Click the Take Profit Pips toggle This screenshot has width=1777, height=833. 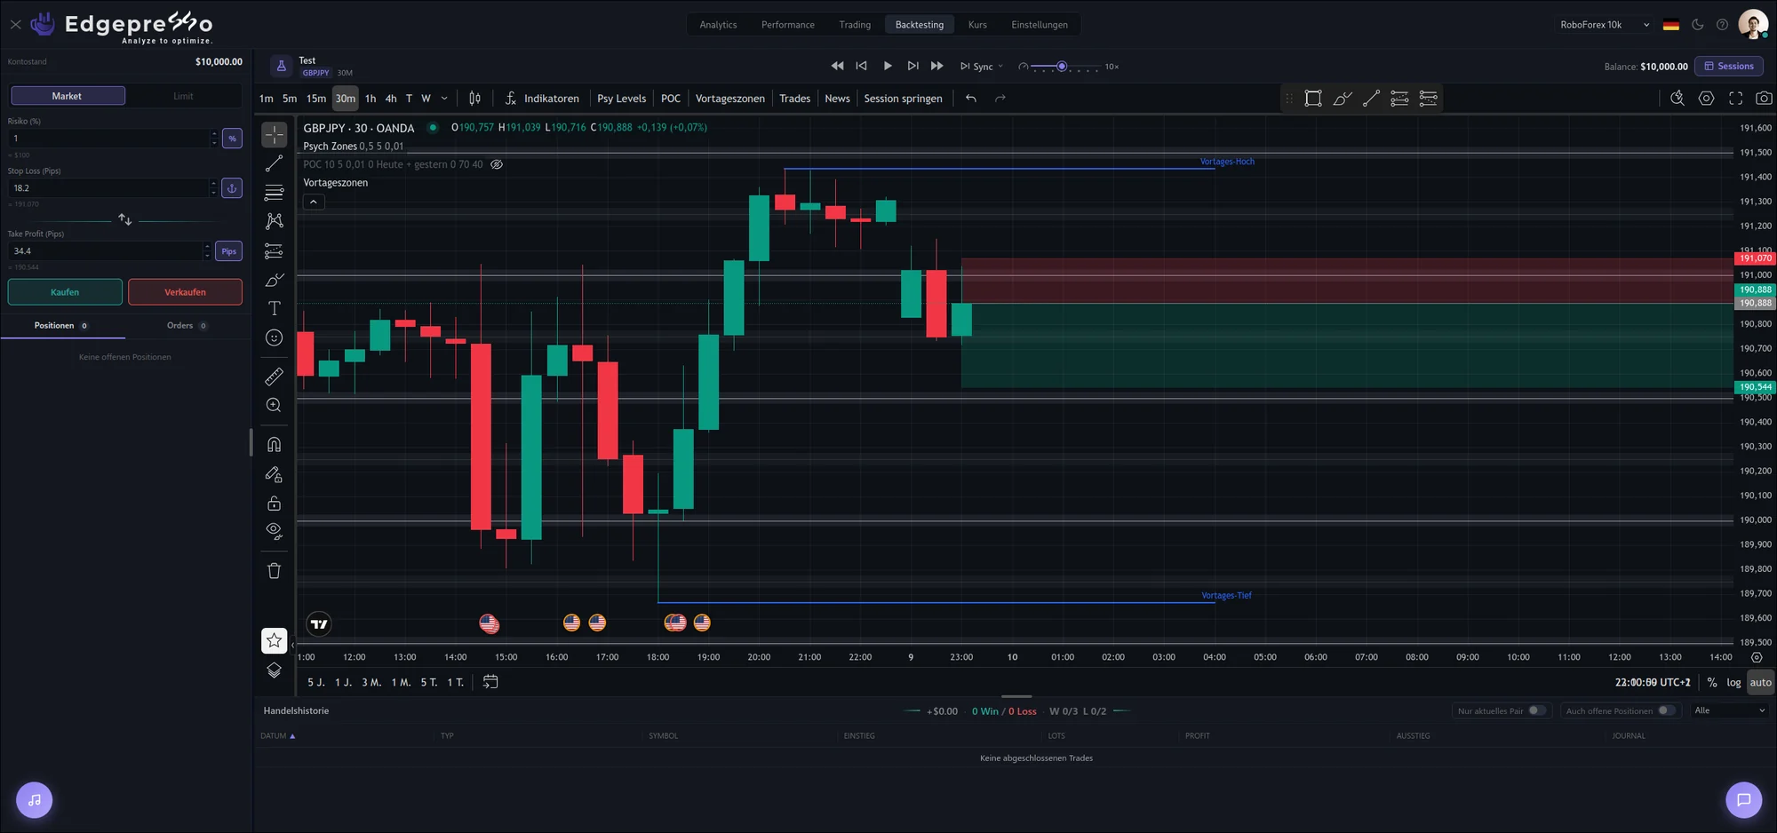[x=228, y=251]
